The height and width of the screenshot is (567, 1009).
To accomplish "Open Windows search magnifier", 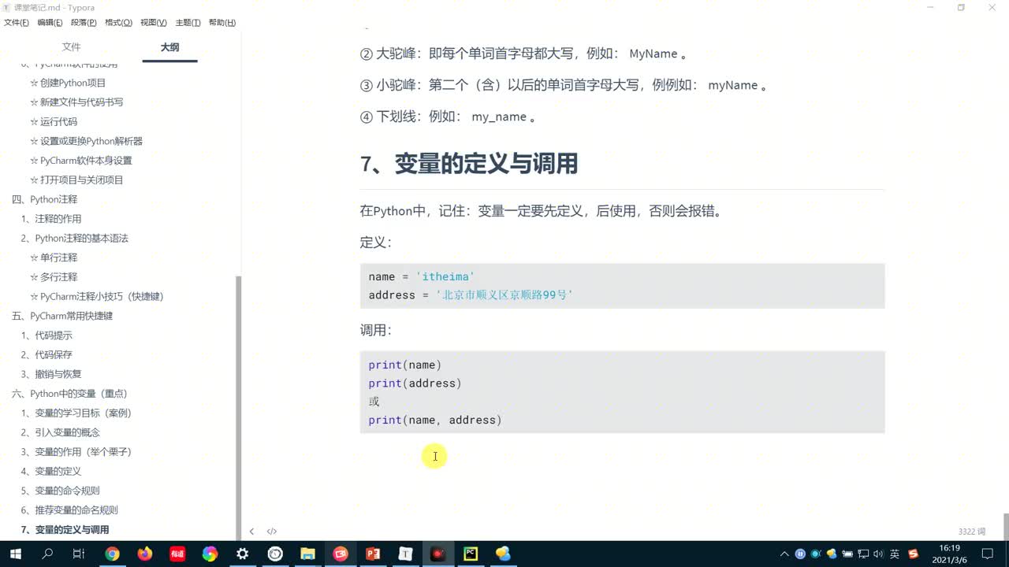I will click(x=47, y=554).
